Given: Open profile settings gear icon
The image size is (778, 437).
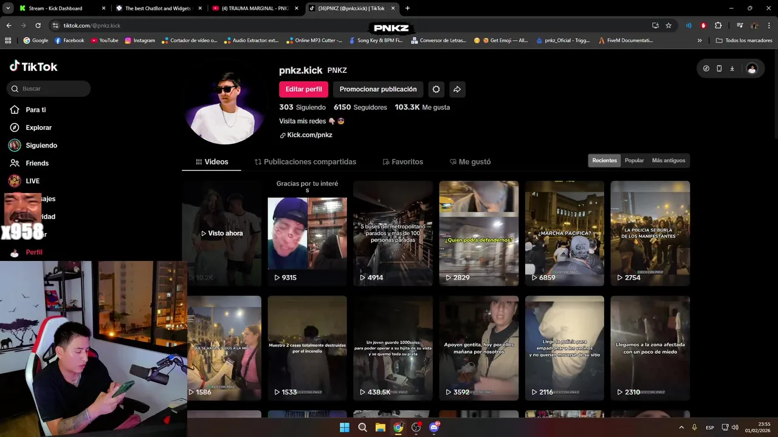Looking at the screenshot, I should coord(436,89).
